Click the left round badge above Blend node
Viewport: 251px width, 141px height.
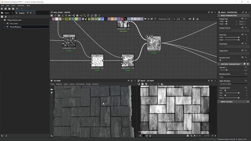click(147, 36)
